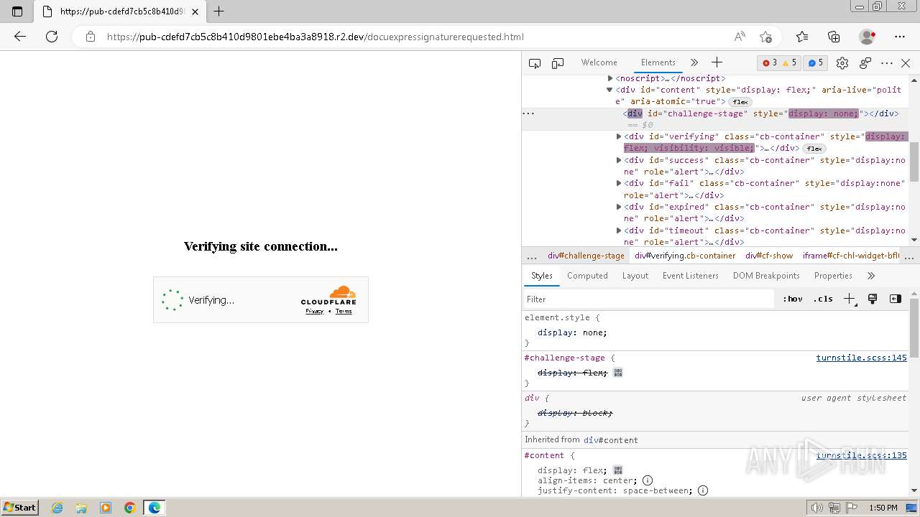Collapse the div#content node
Screen dimensions: 920x517
609,90
